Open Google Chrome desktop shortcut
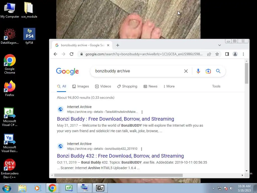257x193 pixels. (x=10, y=64)
